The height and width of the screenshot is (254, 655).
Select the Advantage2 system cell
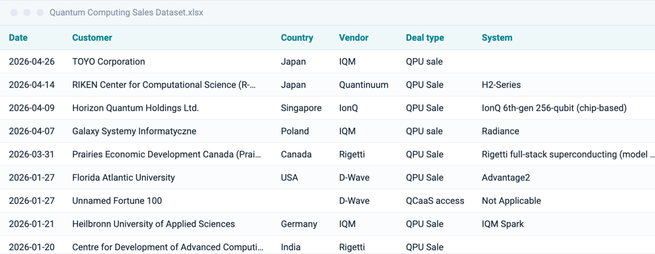[x=506, y=178]
